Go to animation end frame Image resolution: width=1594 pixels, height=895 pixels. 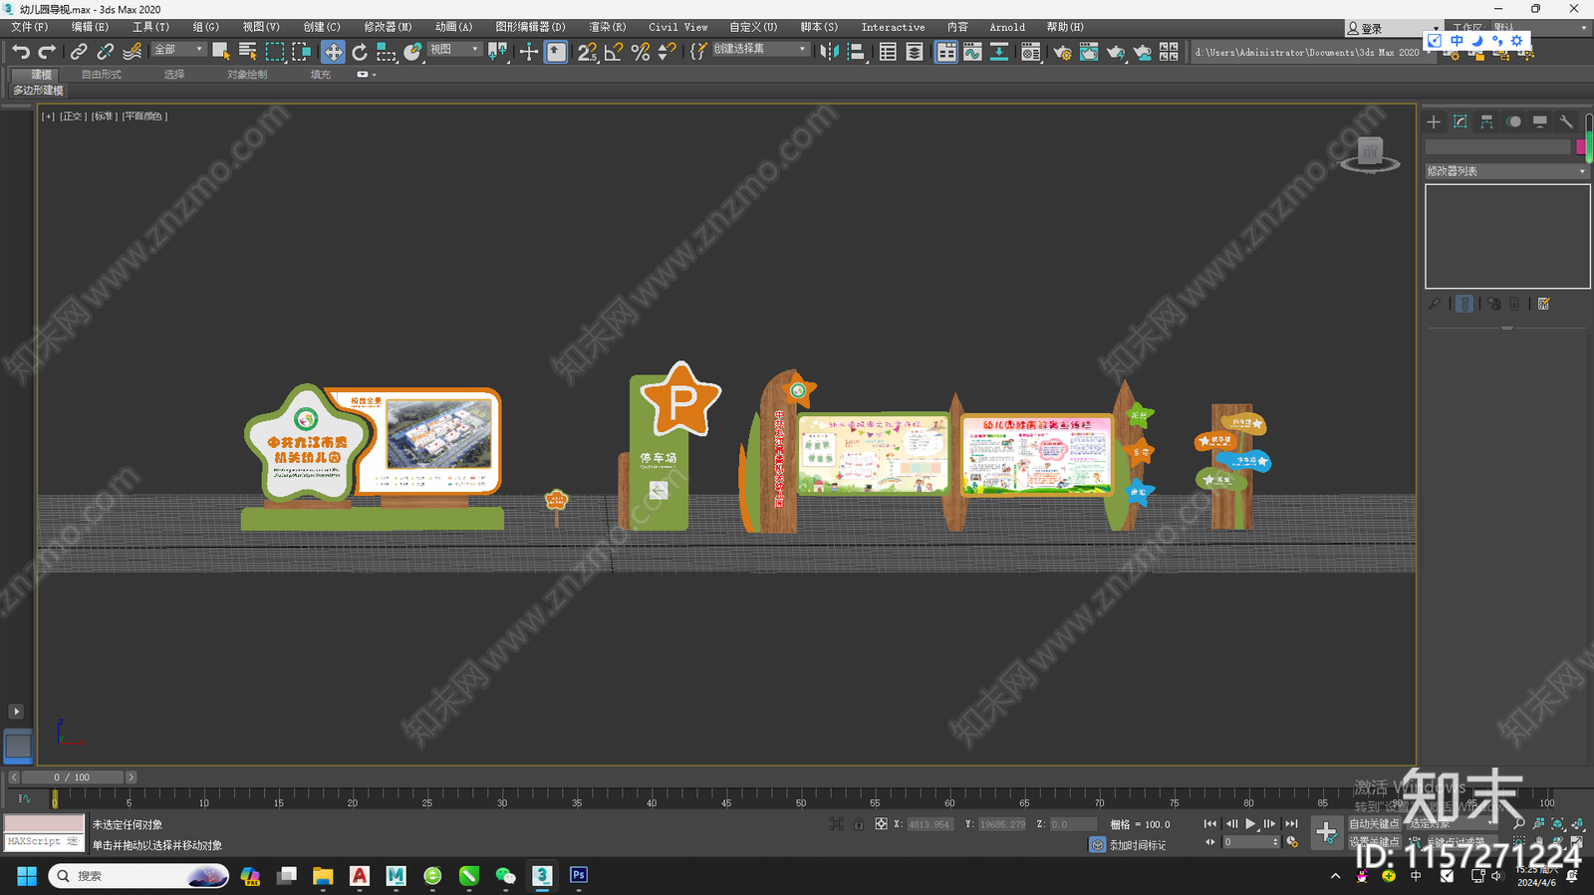coord(1292,823)
